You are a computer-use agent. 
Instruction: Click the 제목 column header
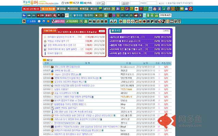[87, 63]
